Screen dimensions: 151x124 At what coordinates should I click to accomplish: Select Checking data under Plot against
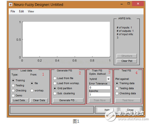(117, 93)
